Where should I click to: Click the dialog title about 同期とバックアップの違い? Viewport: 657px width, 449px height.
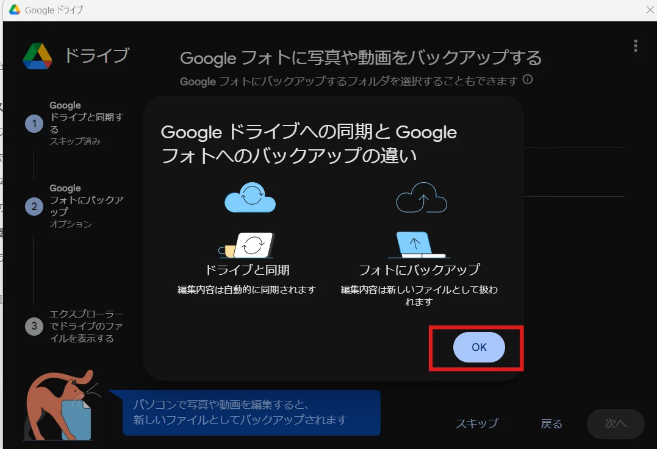pyautogui.click(x=309, y=144)
